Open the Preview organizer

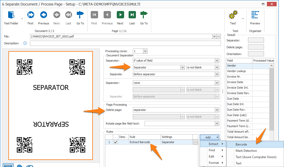tap(255, 15)
